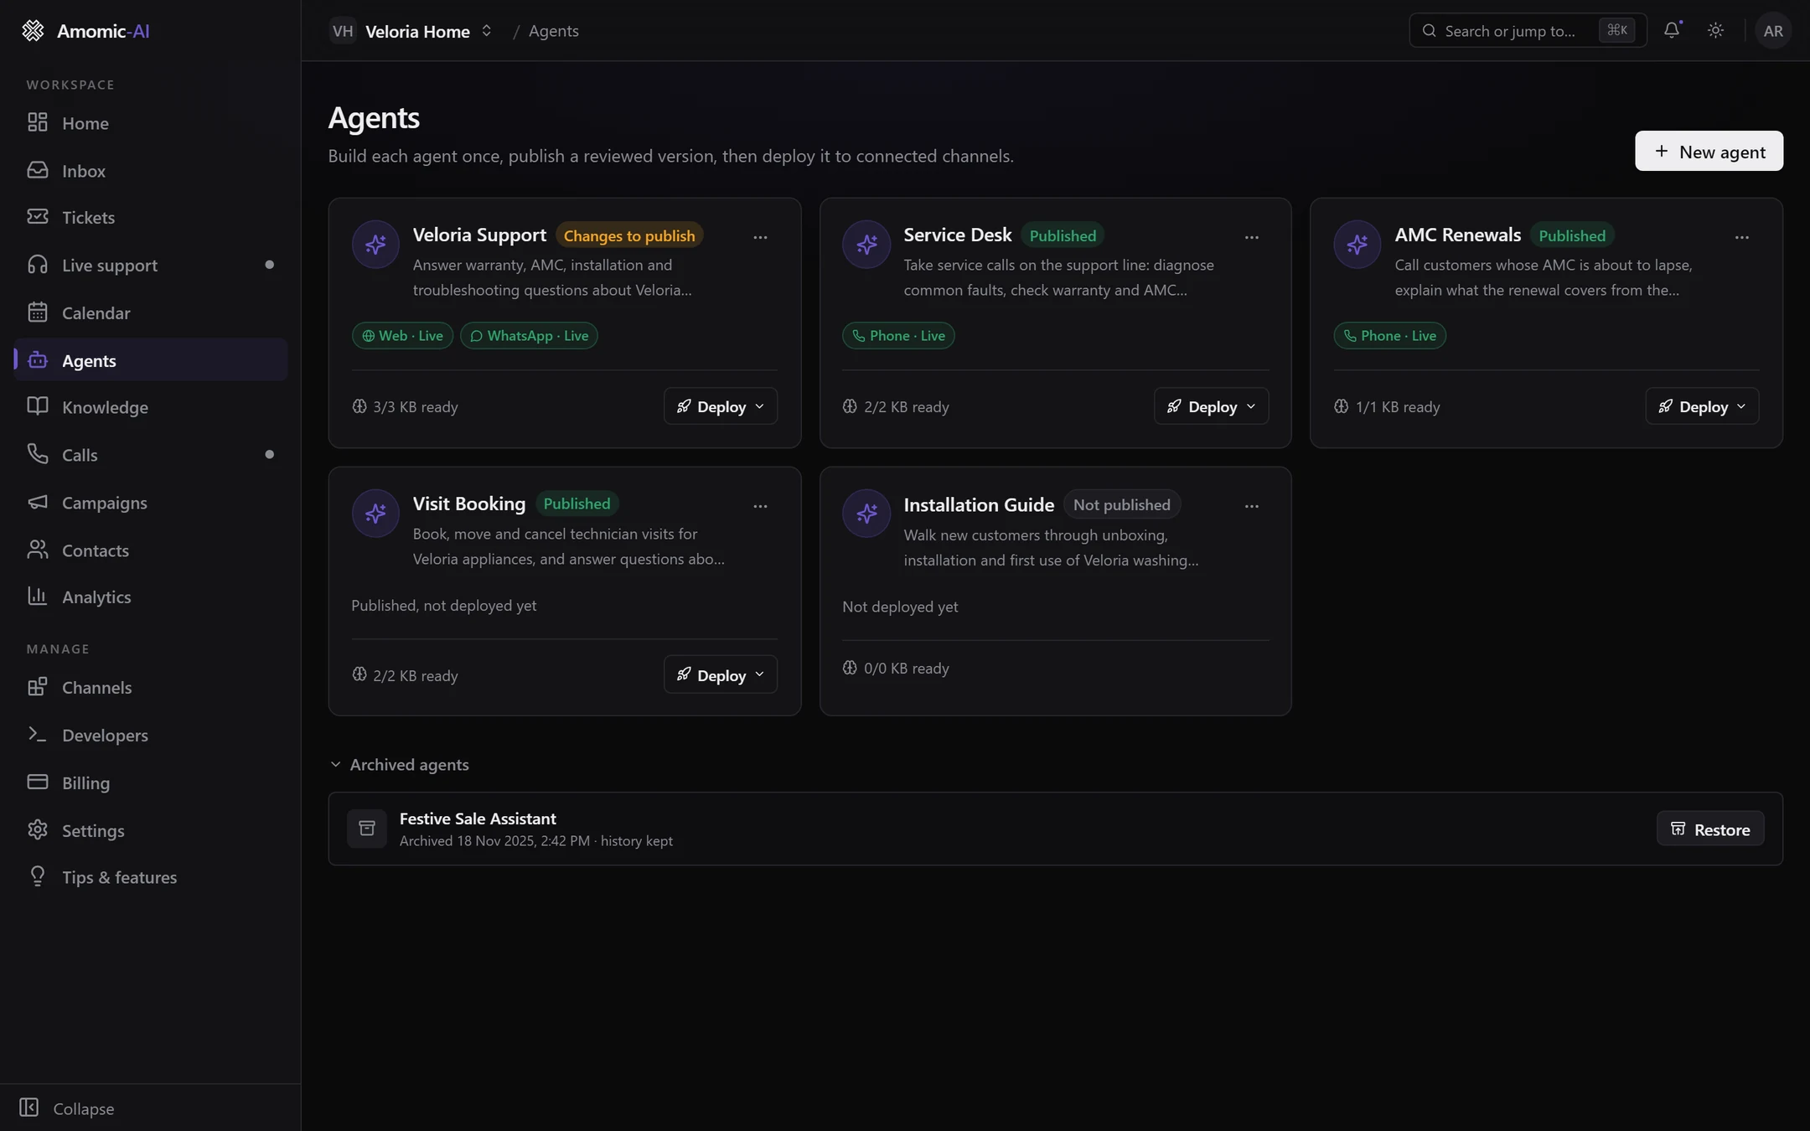Screen dimensions: 1810x1131
Task: Open Tickets from the sidebar
Action: pyautogui.click(x=151, y=217)
